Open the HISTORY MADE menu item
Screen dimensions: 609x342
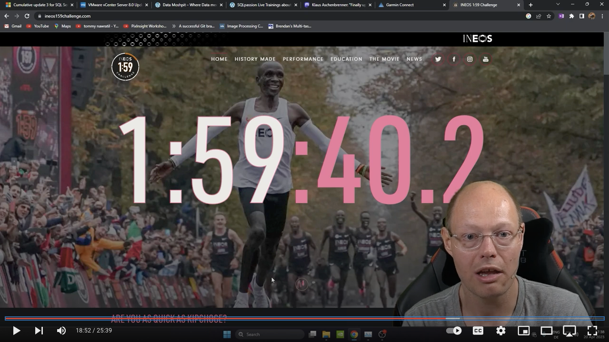click(255, 59)
